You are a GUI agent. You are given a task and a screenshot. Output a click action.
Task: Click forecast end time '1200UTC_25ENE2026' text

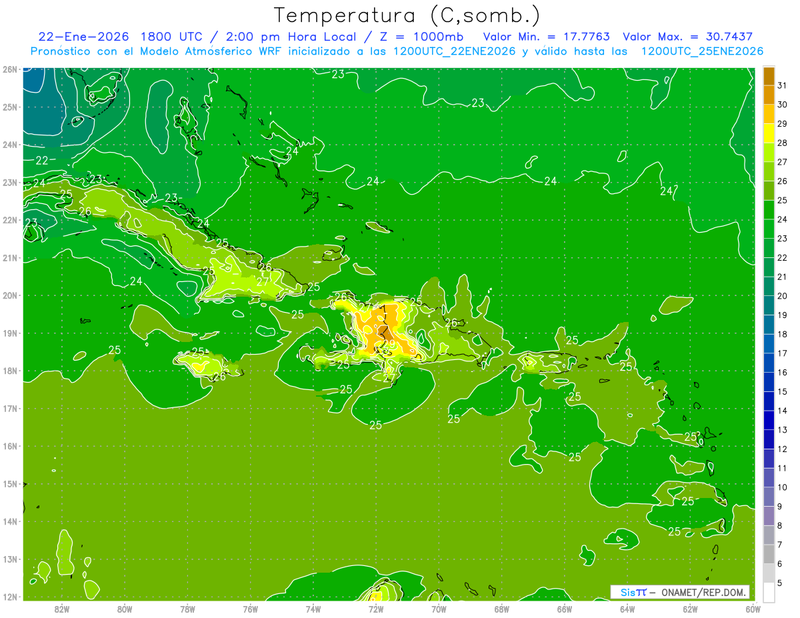pyautogui.click(x=702, y=51)
